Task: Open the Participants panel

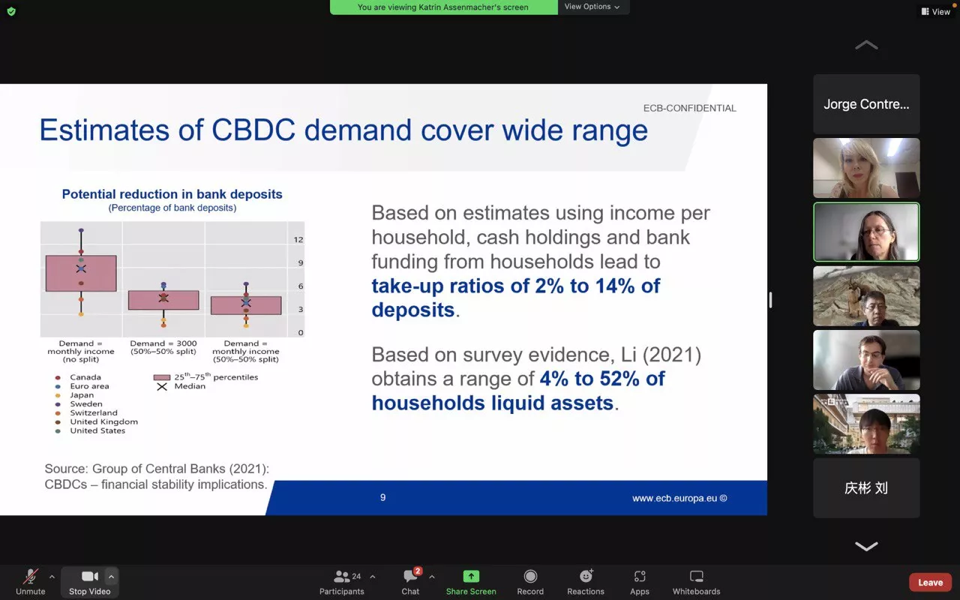Action: (342, 581)
